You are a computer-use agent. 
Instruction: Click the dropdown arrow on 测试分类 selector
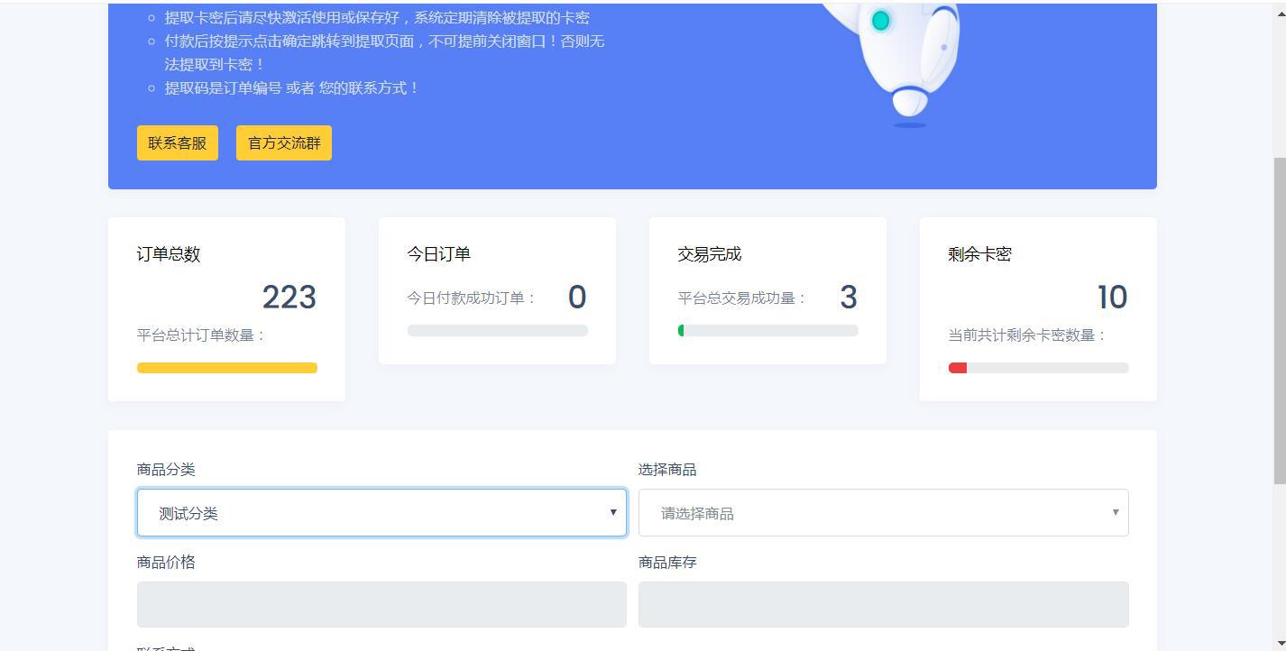(x=613, y=512)
